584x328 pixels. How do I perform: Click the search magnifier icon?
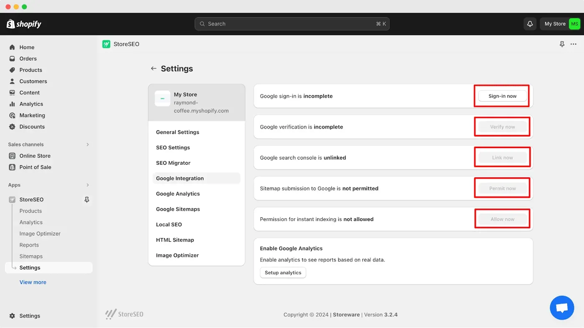(202, 24)
